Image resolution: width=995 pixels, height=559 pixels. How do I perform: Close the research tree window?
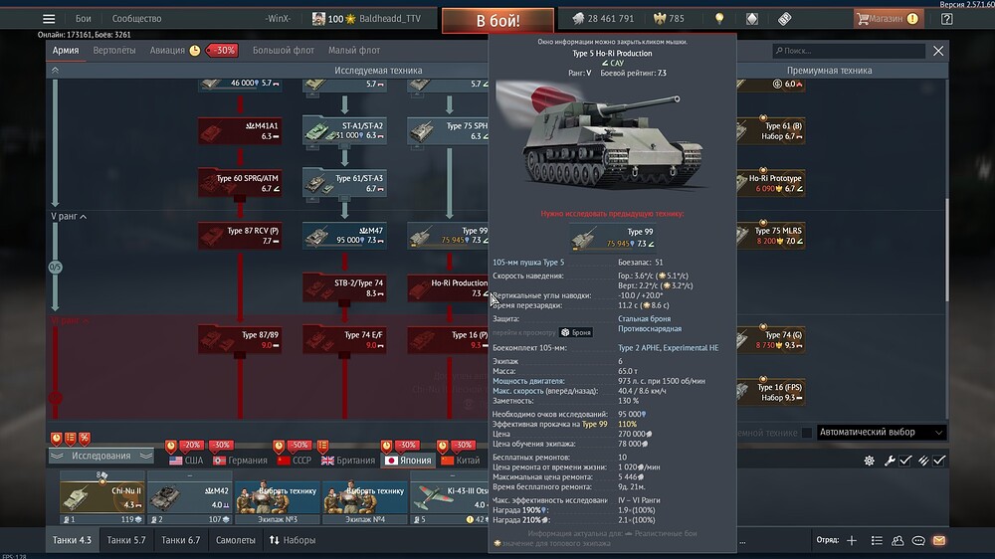click(x=938, y=51)
